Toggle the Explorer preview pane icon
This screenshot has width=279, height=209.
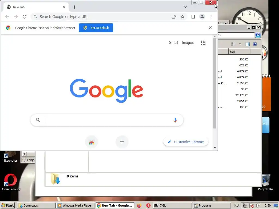point(247,44)
